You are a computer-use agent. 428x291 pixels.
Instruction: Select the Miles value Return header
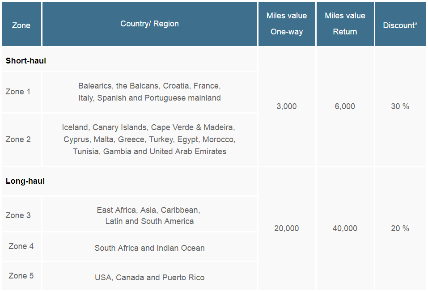click(345, 24)
